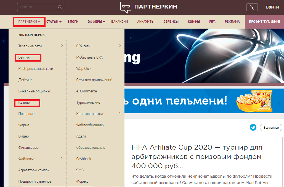Select Дейтинг category
The width and height of the screenshot is (284, 187).
pos(25,80)
